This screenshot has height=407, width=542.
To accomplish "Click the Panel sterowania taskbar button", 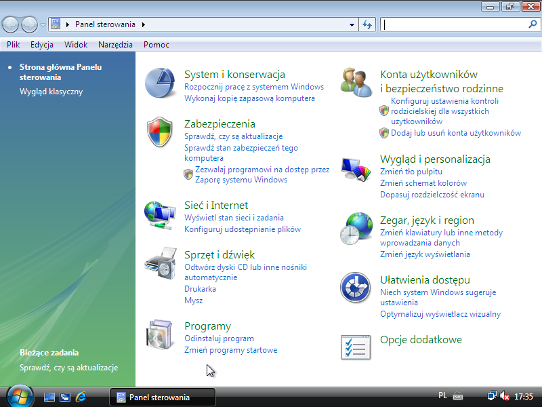I will point(163,397).
